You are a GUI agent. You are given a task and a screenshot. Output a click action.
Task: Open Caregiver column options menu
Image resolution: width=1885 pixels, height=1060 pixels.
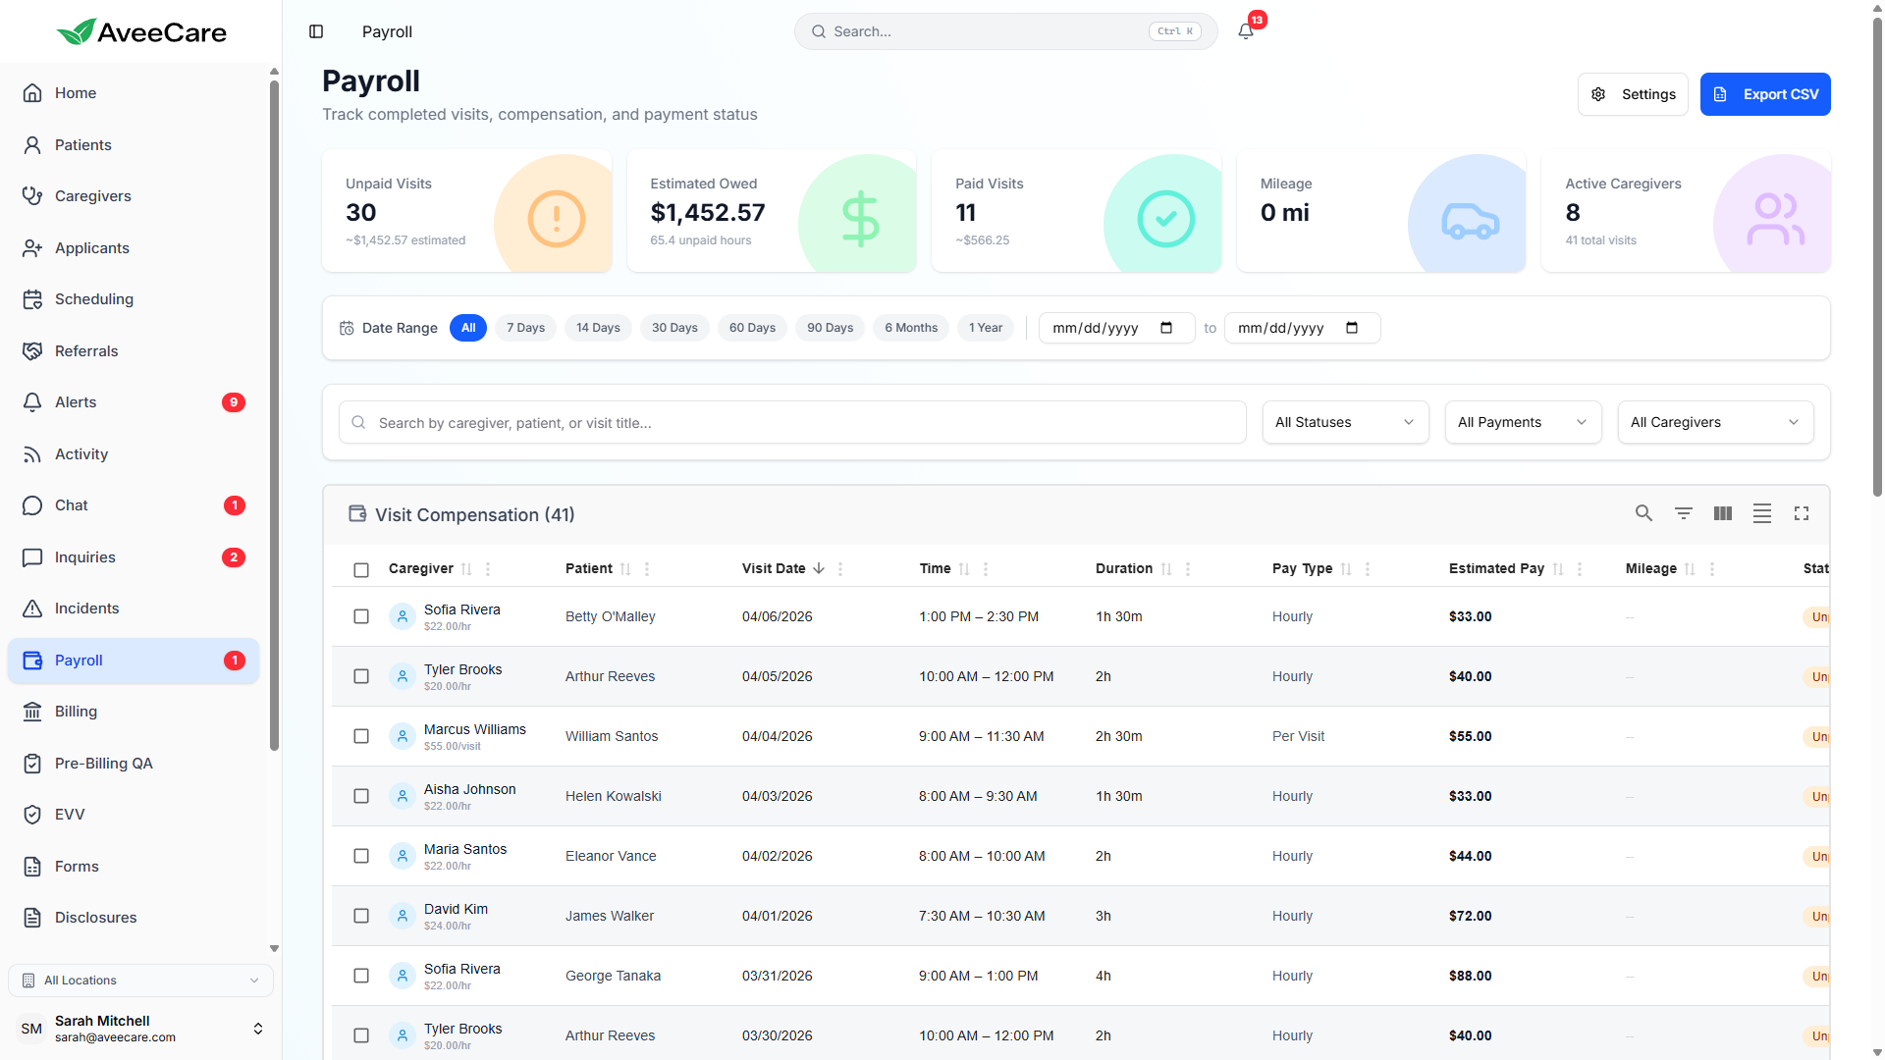488,569
